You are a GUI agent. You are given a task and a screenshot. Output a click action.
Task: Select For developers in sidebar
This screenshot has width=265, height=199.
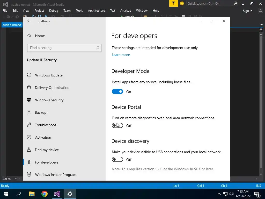(47, 162)
